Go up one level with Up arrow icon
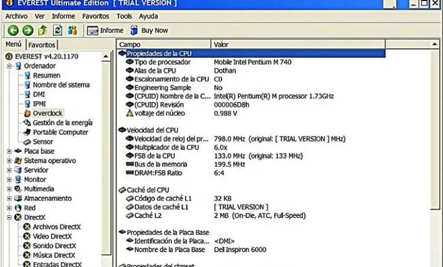The width and height of the screenshot is (443, 267). [43, 30]
